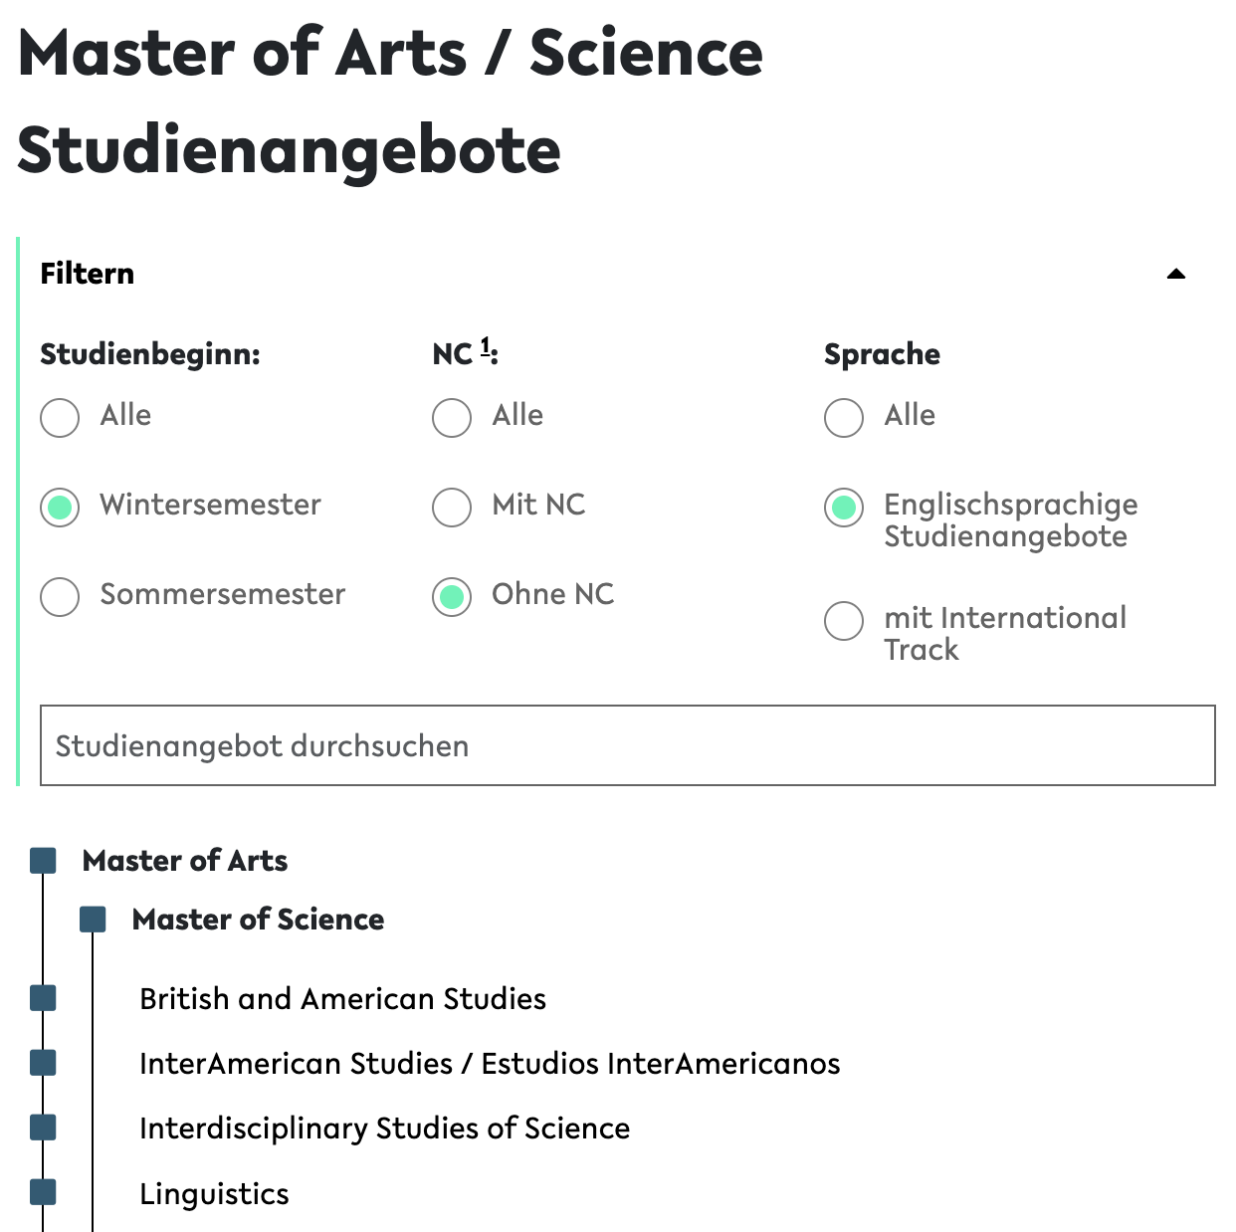Open Interdisciplinary Studies of Science entry

click(x=384, y=1128)
